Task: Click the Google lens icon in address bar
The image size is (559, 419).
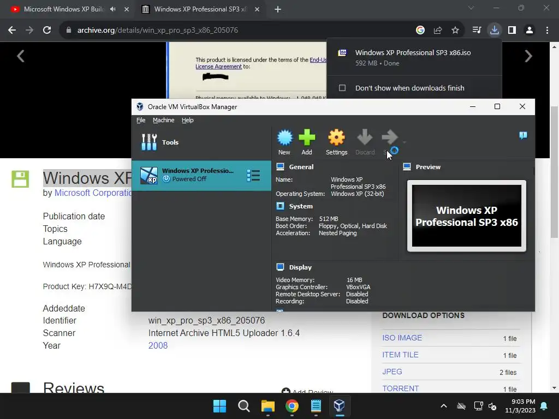Action: (420, 30)
